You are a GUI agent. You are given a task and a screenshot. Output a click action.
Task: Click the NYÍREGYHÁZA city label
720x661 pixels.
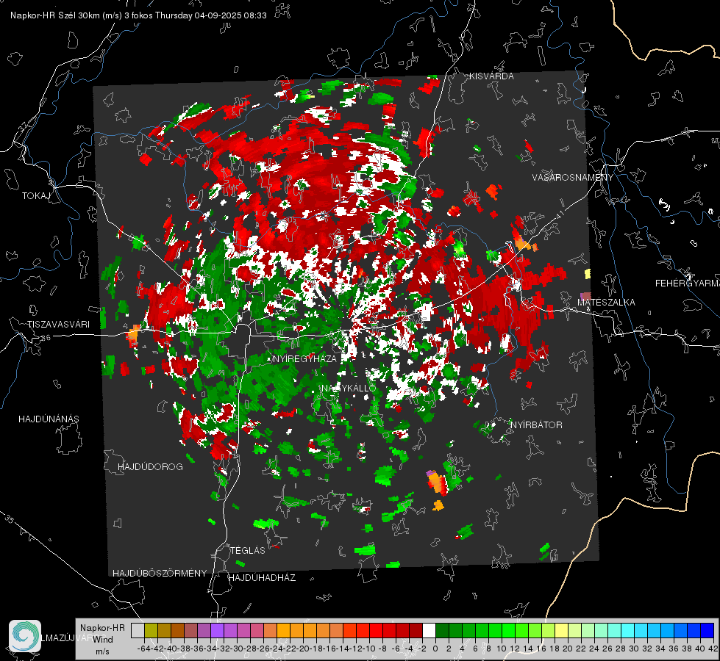click(x=304, y=358)
